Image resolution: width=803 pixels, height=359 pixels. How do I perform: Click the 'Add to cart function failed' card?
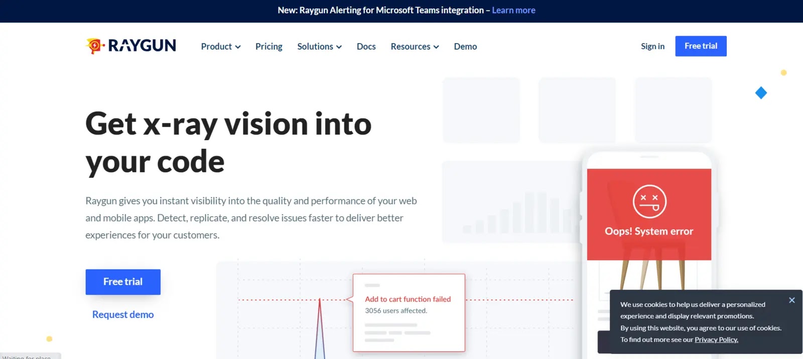click(x=409, y=313)
